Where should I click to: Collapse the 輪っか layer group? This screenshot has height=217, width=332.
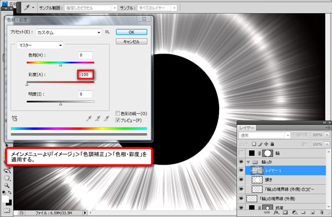[248, 162]
